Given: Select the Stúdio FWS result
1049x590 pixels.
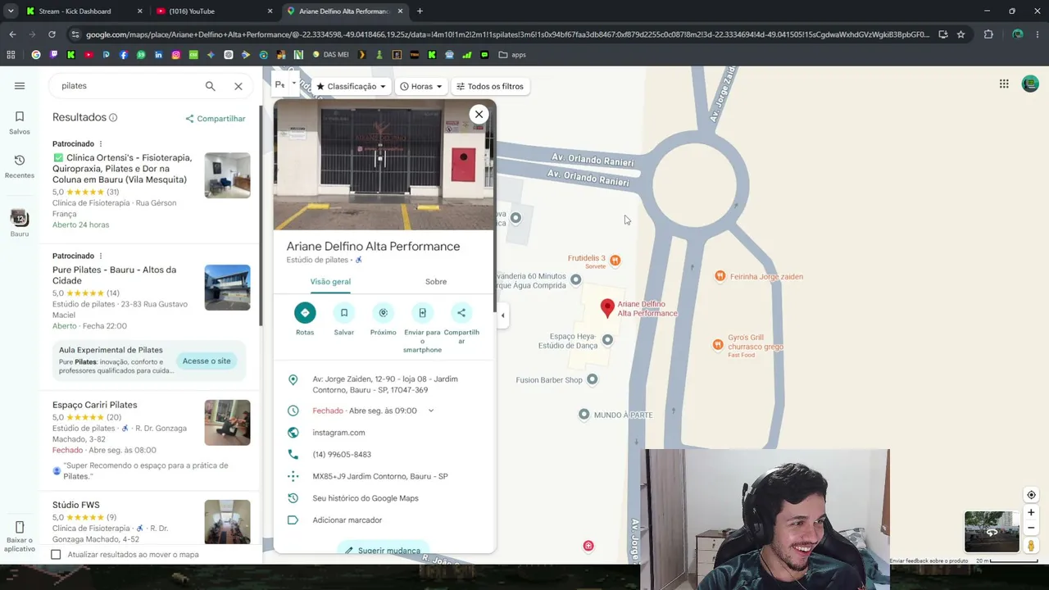Looking at the screenshot, I should coord(151,521).
